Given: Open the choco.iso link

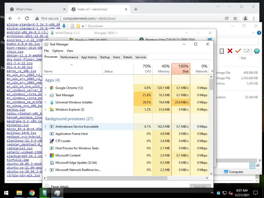Looking at the screenshot, I should (x=15, y=52).
